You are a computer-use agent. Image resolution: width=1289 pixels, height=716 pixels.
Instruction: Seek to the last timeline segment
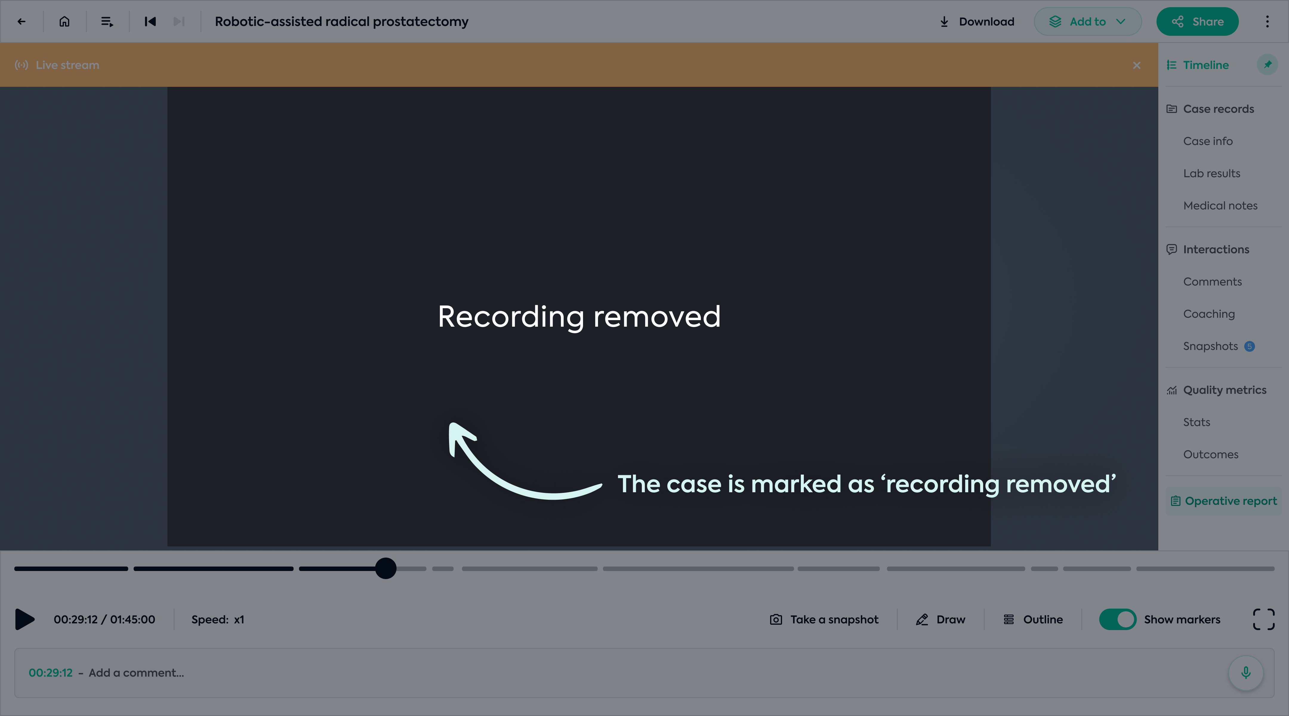[x=1205, y=569]
